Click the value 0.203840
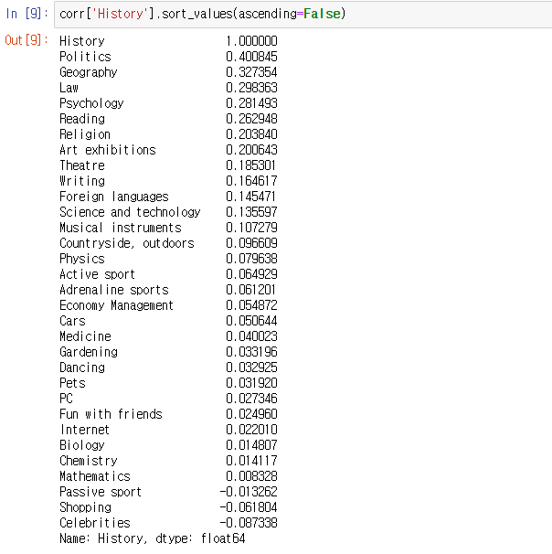Screen dimensions: 552x554 [x=251, y=134]
